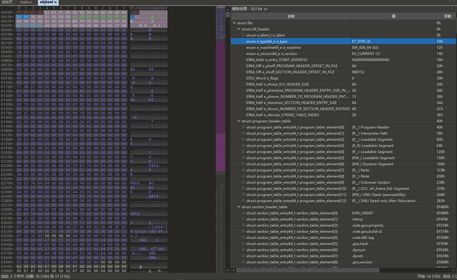This screenshot has width=457, height=280.
Task: Click the GNU Stack (executability) value cell
Action: pyautogui.click(x=393, y=195)
